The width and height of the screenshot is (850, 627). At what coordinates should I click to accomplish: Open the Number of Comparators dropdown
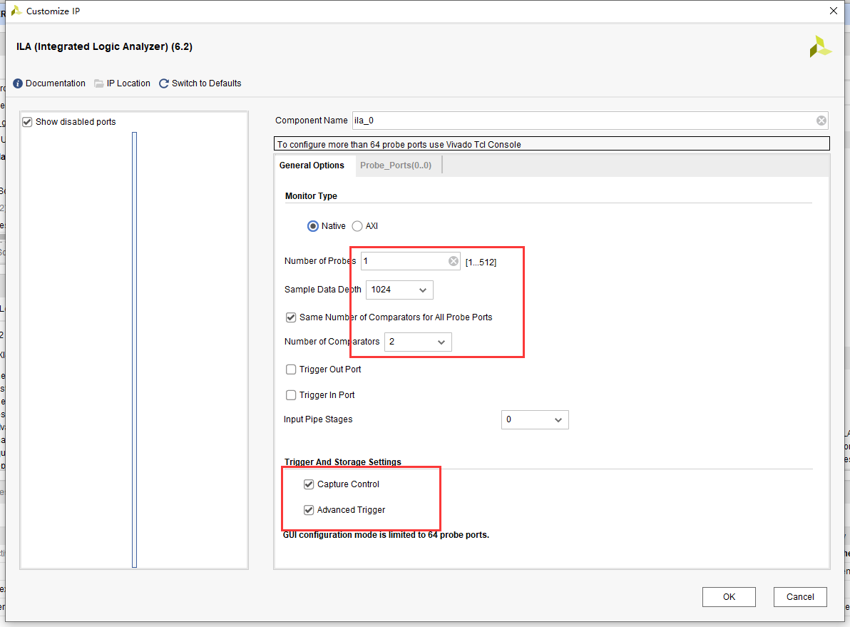[418, 342]
